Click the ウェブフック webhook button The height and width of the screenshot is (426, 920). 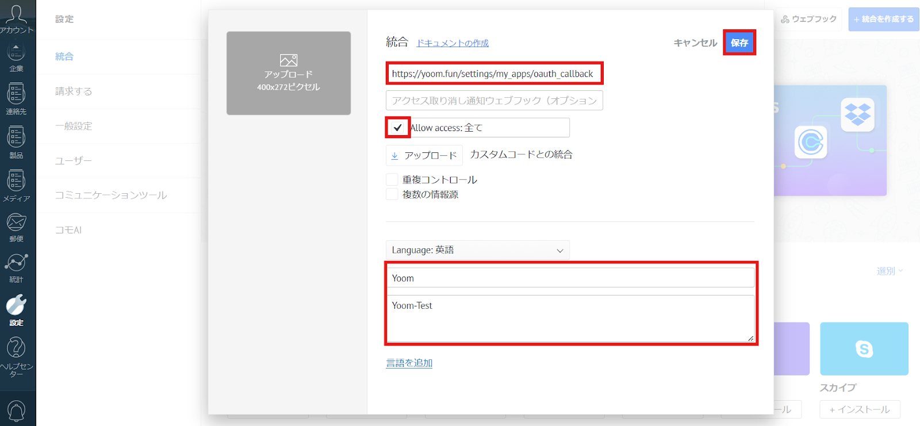(809, 19)
